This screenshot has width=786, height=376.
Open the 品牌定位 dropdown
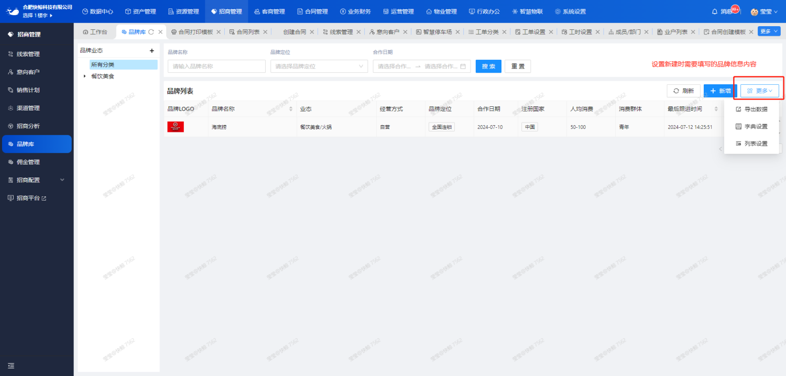click(x=319, y=66)
